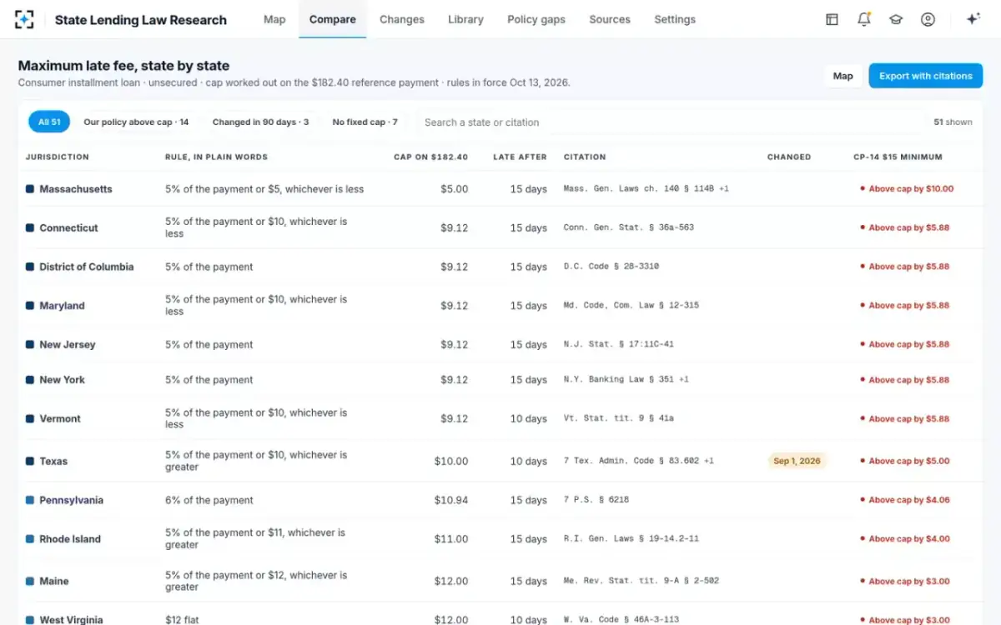The image size is (1001, 625).
Task: Open citation N.Y. Banking Law § 351
Action: 626,379
